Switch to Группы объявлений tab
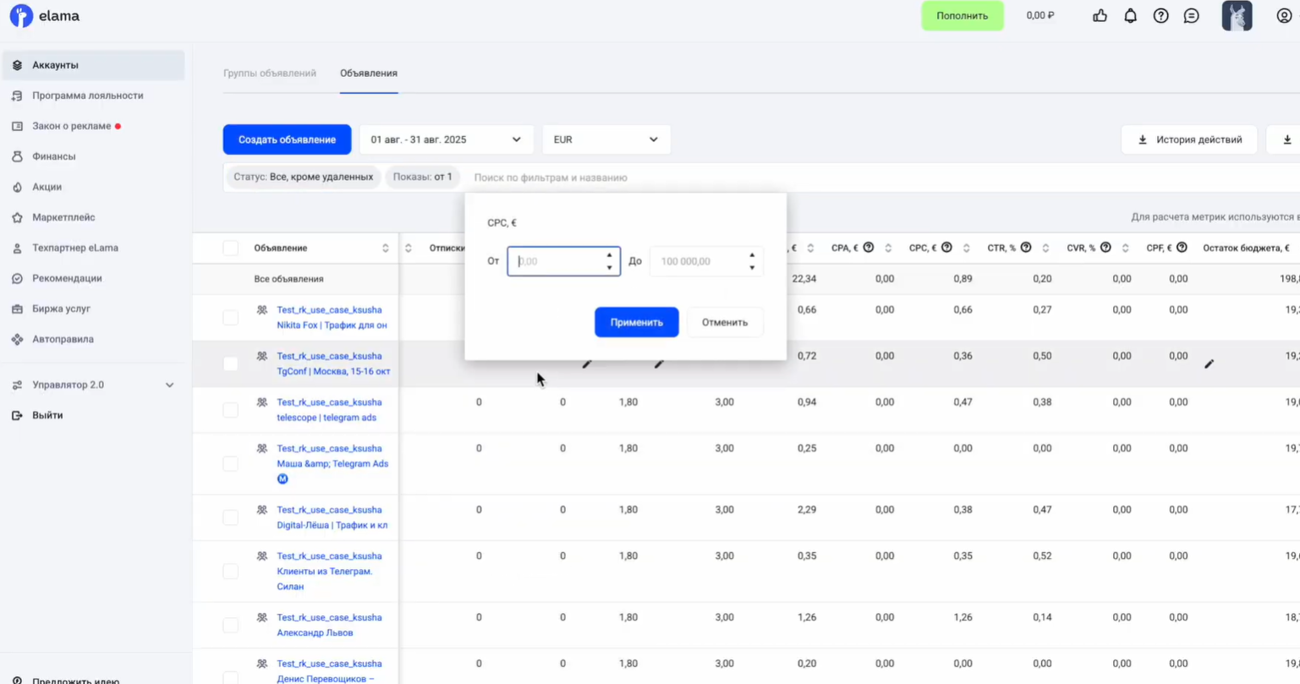 point(270,74)
